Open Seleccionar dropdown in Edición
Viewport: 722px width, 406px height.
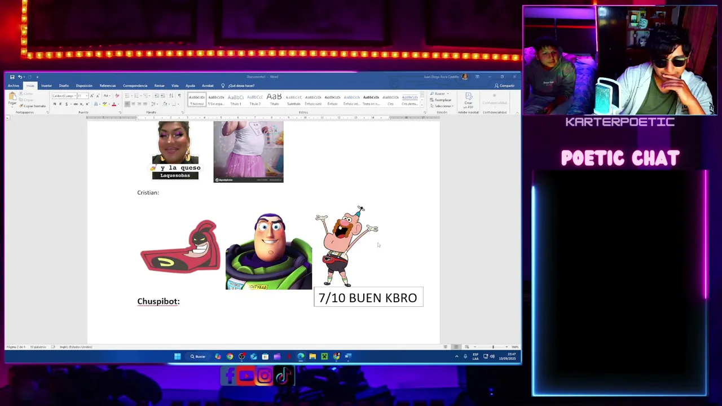click(442, 106)
